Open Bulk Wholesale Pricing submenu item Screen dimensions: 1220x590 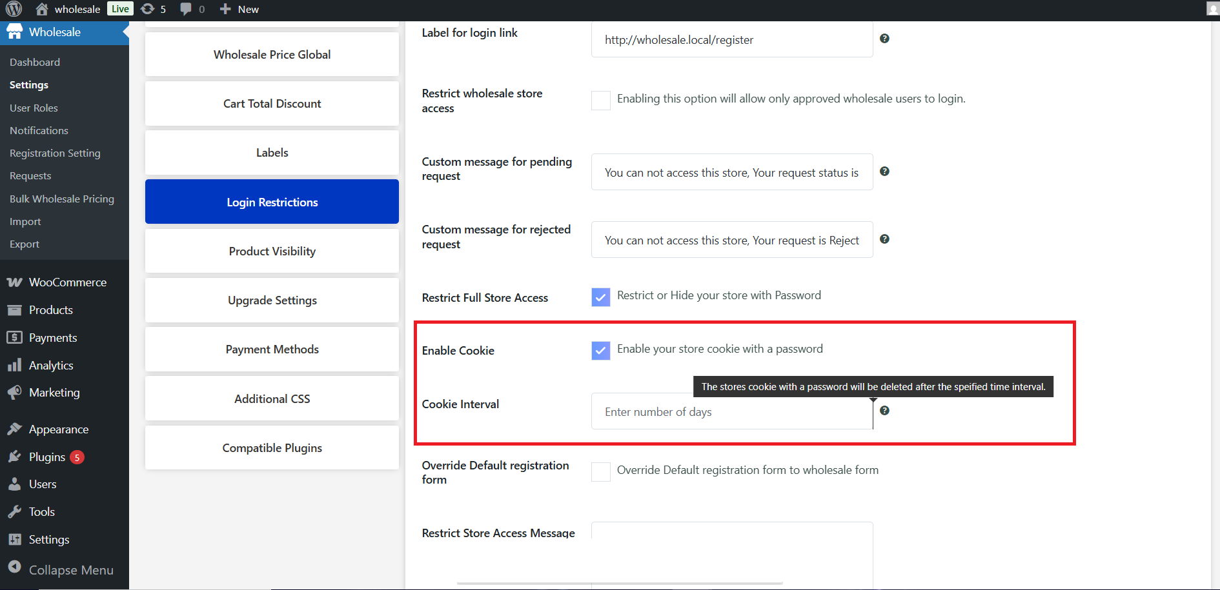[x=62, y=199]
